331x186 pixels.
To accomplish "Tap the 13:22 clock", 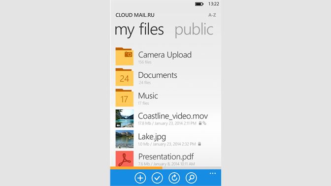I will click(x=214, y=4).
